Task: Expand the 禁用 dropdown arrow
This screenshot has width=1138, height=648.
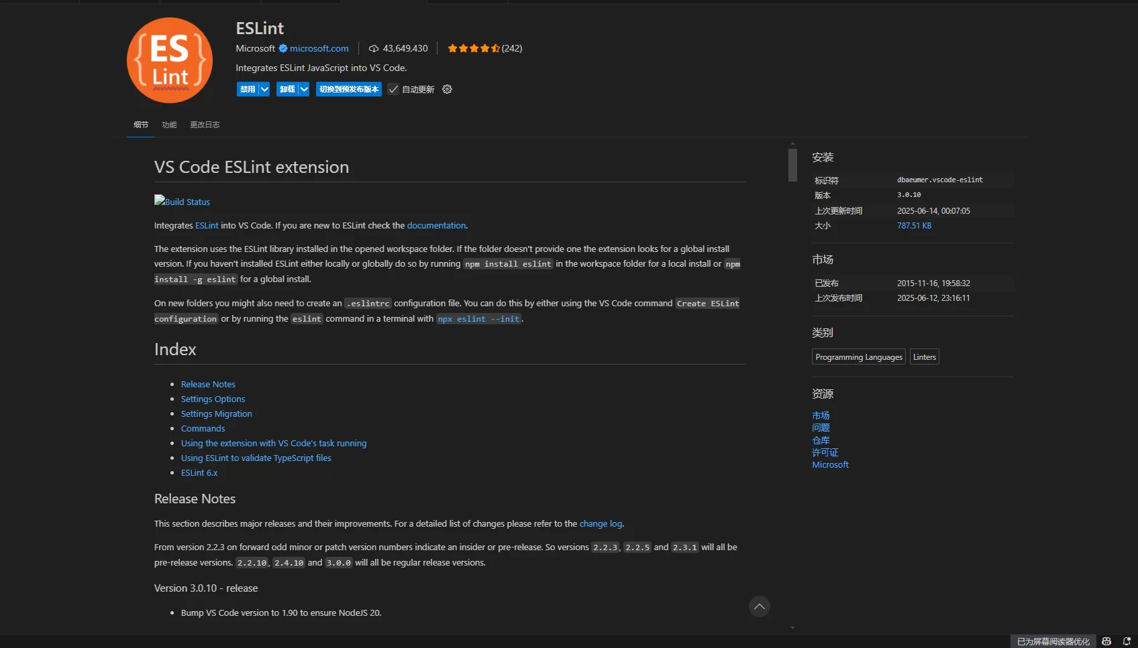Action: click(264, 89)
